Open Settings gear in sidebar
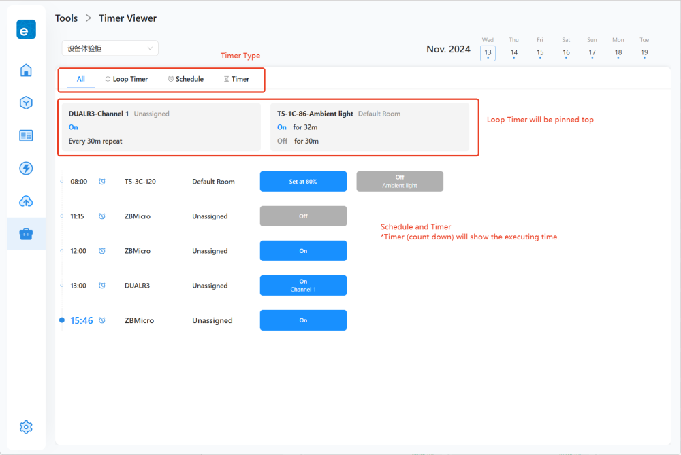 [x=26, y=427]
